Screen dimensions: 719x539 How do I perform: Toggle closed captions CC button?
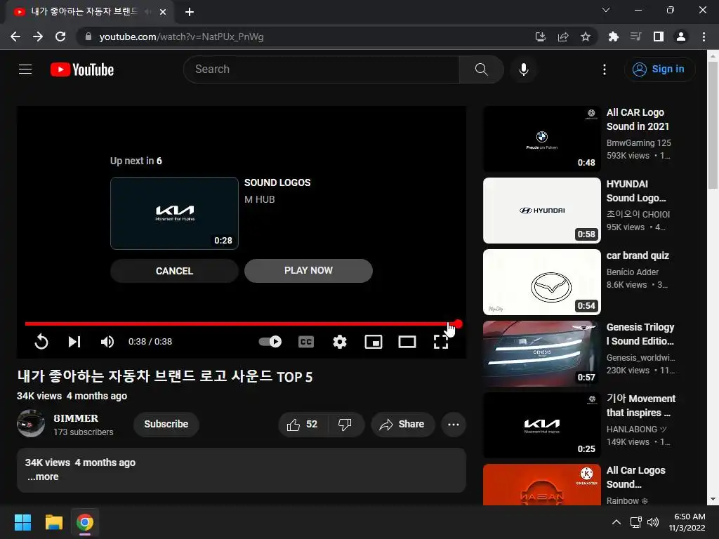point(306,342)
